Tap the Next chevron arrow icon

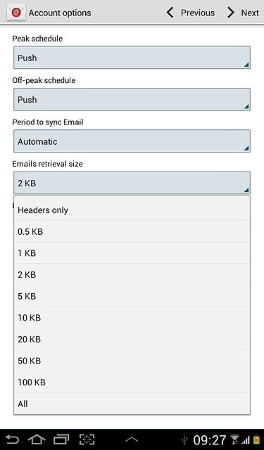tap(231, 13)
